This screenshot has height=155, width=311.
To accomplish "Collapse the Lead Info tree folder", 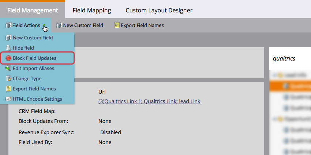I will click(x=274, y=75).
